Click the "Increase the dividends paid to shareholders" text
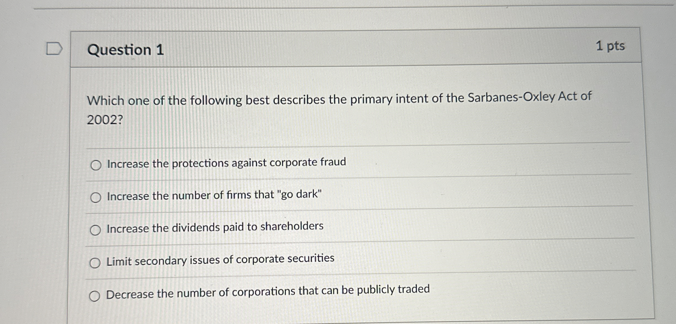Screen dimensions: 676x324 click(215, 227)
